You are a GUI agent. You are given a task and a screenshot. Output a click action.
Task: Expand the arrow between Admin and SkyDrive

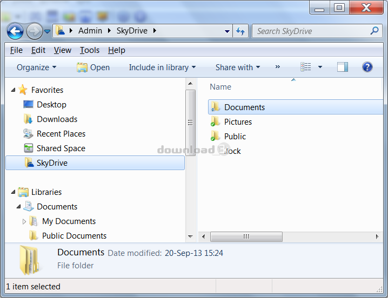tap(109, 31)
